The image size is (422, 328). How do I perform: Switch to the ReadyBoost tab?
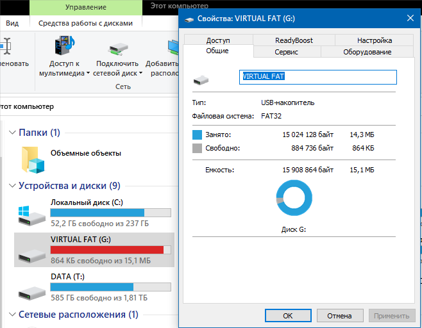294,40
